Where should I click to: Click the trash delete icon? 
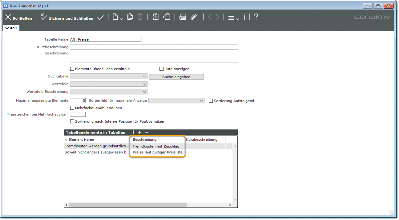(140, 17)
